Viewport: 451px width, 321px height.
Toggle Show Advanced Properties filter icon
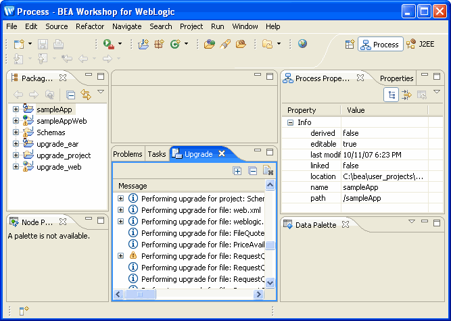[x=406, y=95]
